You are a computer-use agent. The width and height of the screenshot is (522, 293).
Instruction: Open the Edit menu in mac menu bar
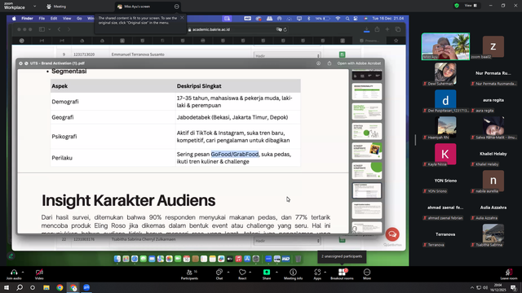[54, 19]
